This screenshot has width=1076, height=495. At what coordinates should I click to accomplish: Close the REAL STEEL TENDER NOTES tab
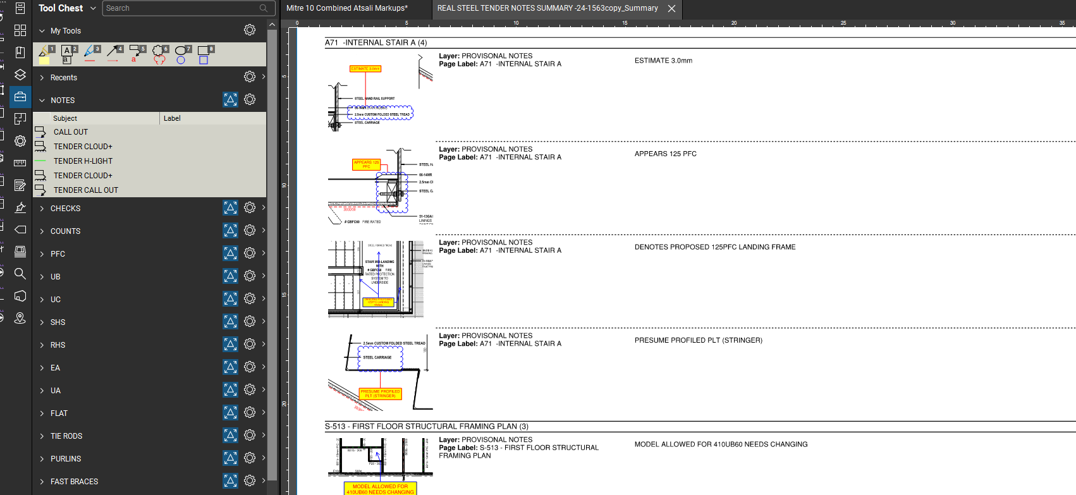point(671,8)
